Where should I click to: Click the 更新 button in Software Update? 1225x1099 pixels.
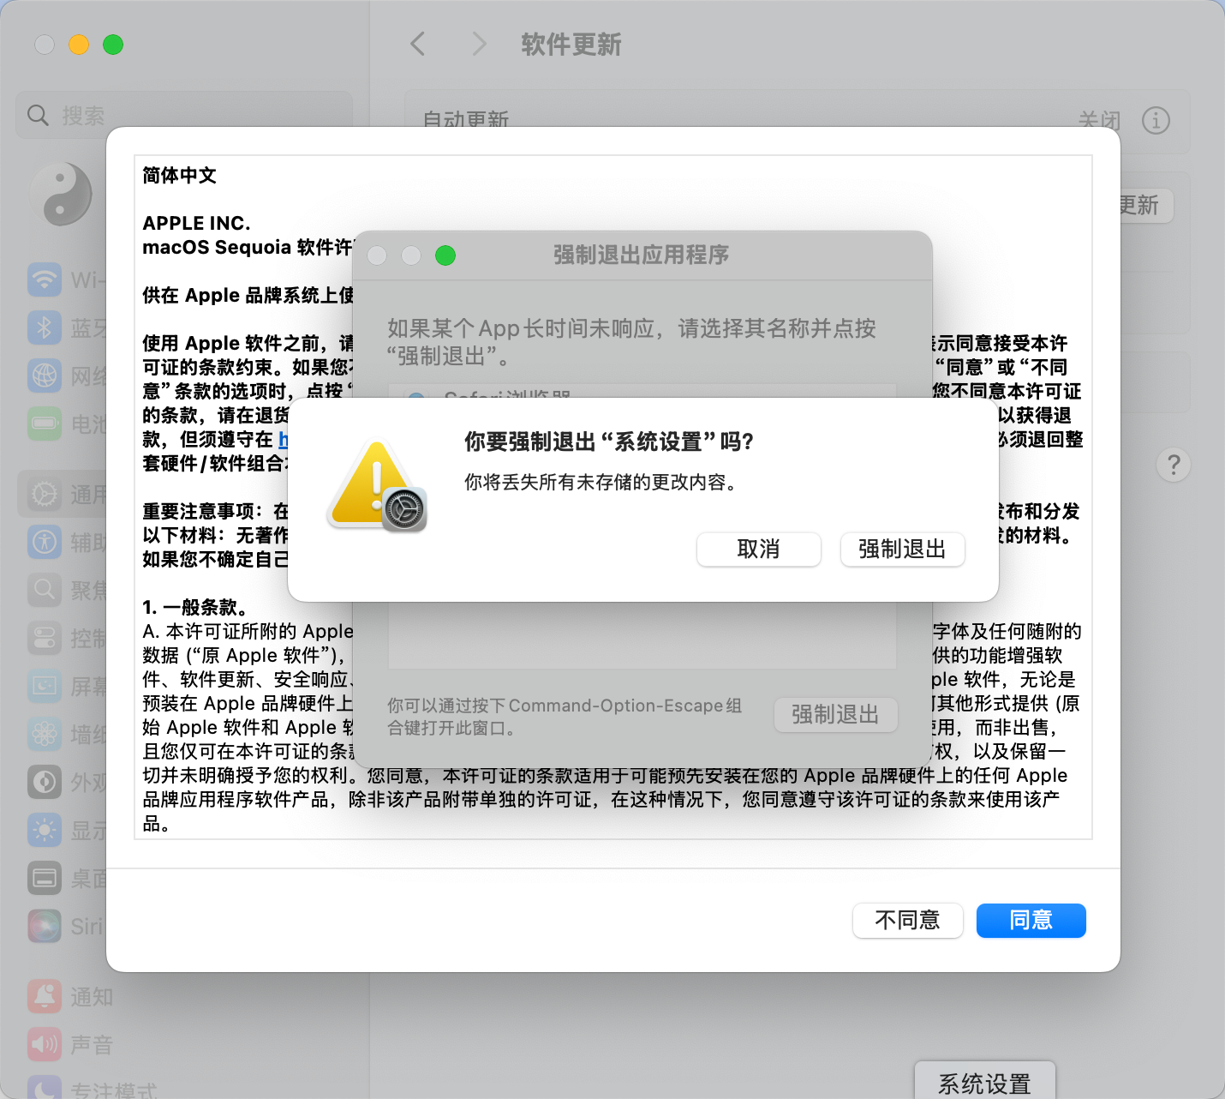[1146, 206]
